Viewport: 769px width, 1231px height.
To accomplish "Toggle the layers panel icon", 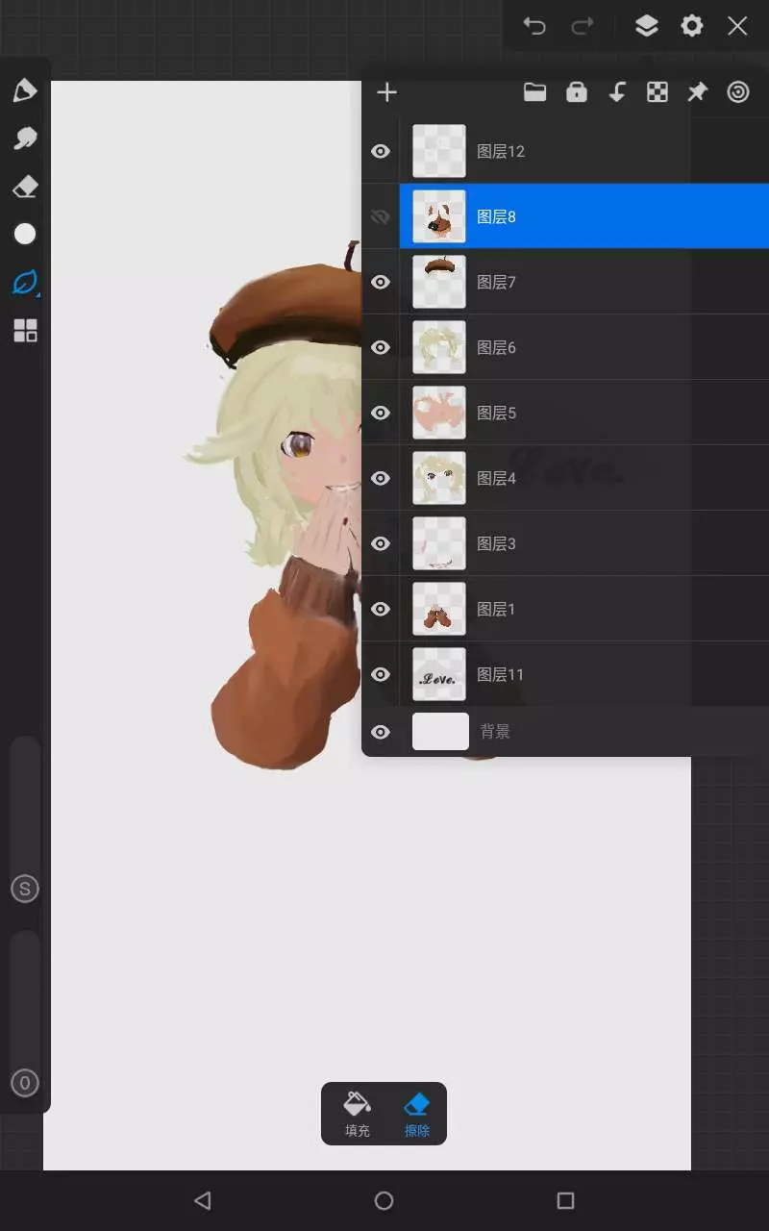I will pyautogui.click(x=646, y=26).
